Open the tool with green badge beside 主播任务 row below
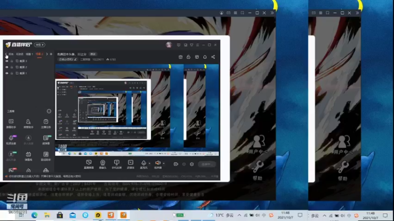394x221 pixels. (x=46, y=140)
